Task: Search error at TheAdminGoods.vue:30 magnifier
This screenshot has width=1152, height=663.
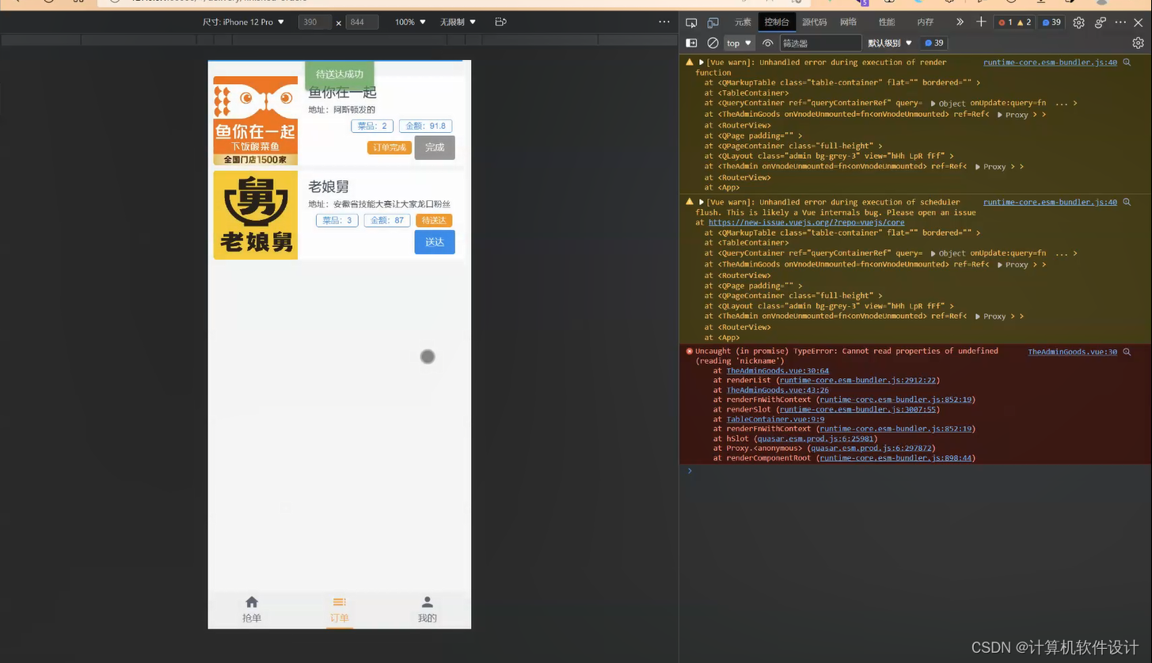Action: pyautogui.click(x=1127, y=352)
